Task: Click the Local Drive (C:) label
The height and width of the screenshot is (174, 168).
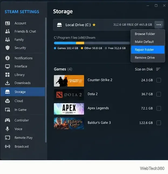Action: pyautogui.click(x=78, y=25)
